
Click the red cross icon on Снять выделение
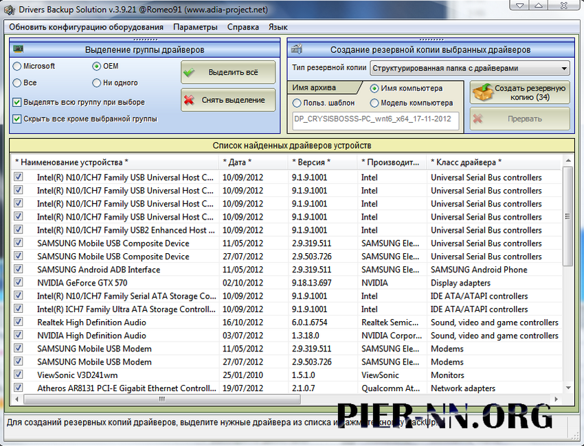[x=189, y=100]
